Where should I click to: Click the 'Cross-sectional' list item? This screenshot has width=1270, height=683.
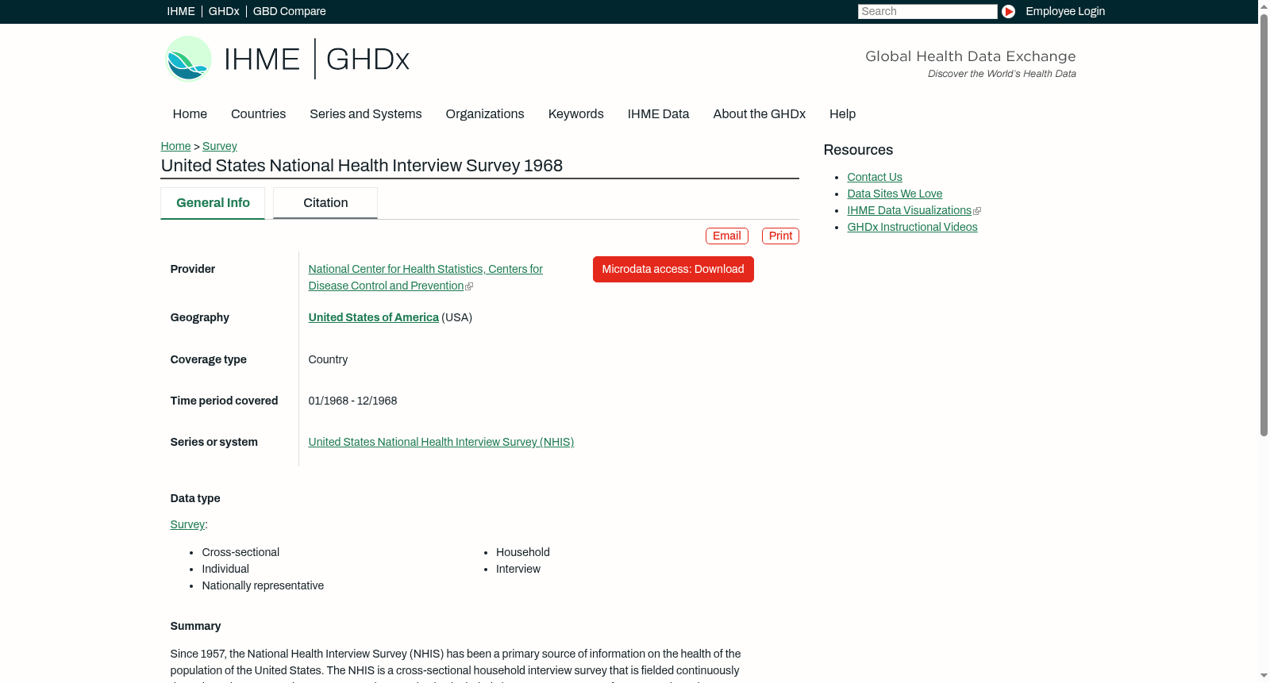[x=241, y=552]
